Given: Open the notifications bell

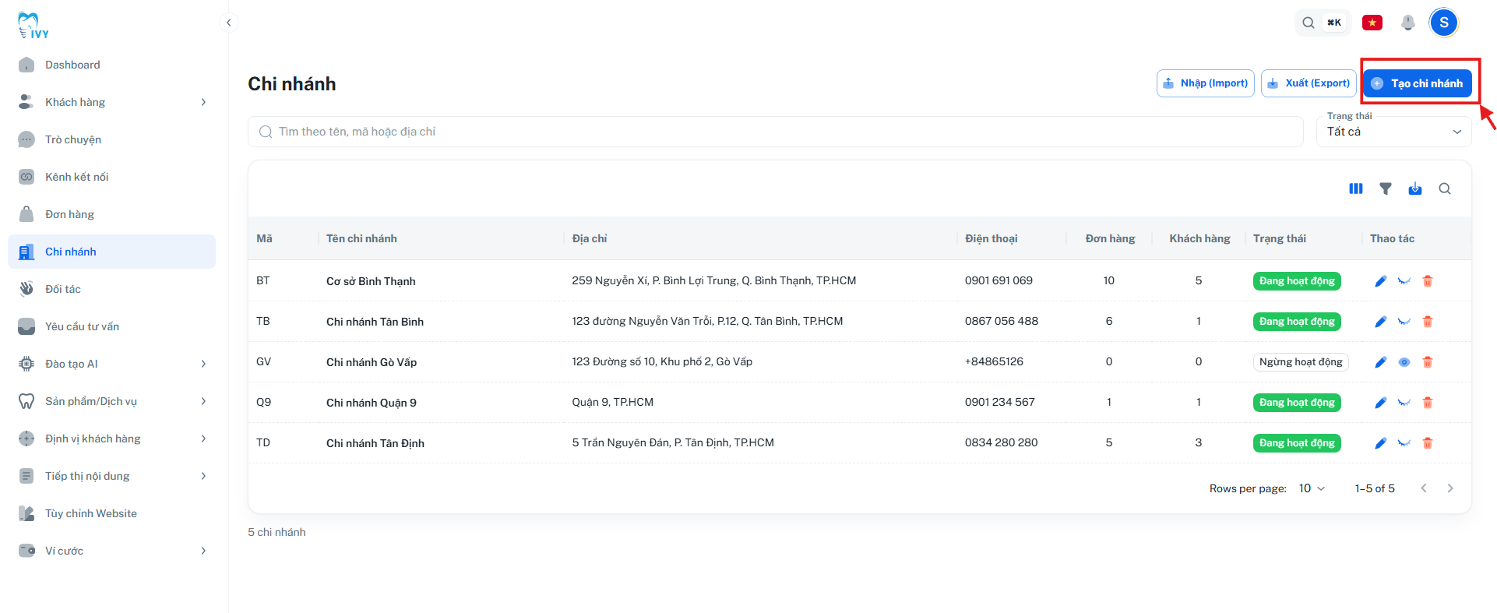Looking at the screenshot, I should [x=1408, y=23].
